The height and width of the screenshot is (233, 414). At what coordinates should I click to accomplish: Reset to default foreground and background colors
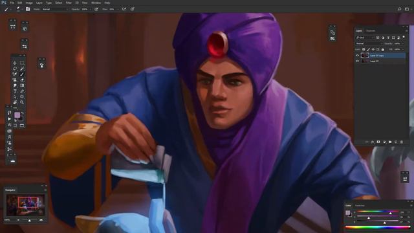[x=16, y=120]
